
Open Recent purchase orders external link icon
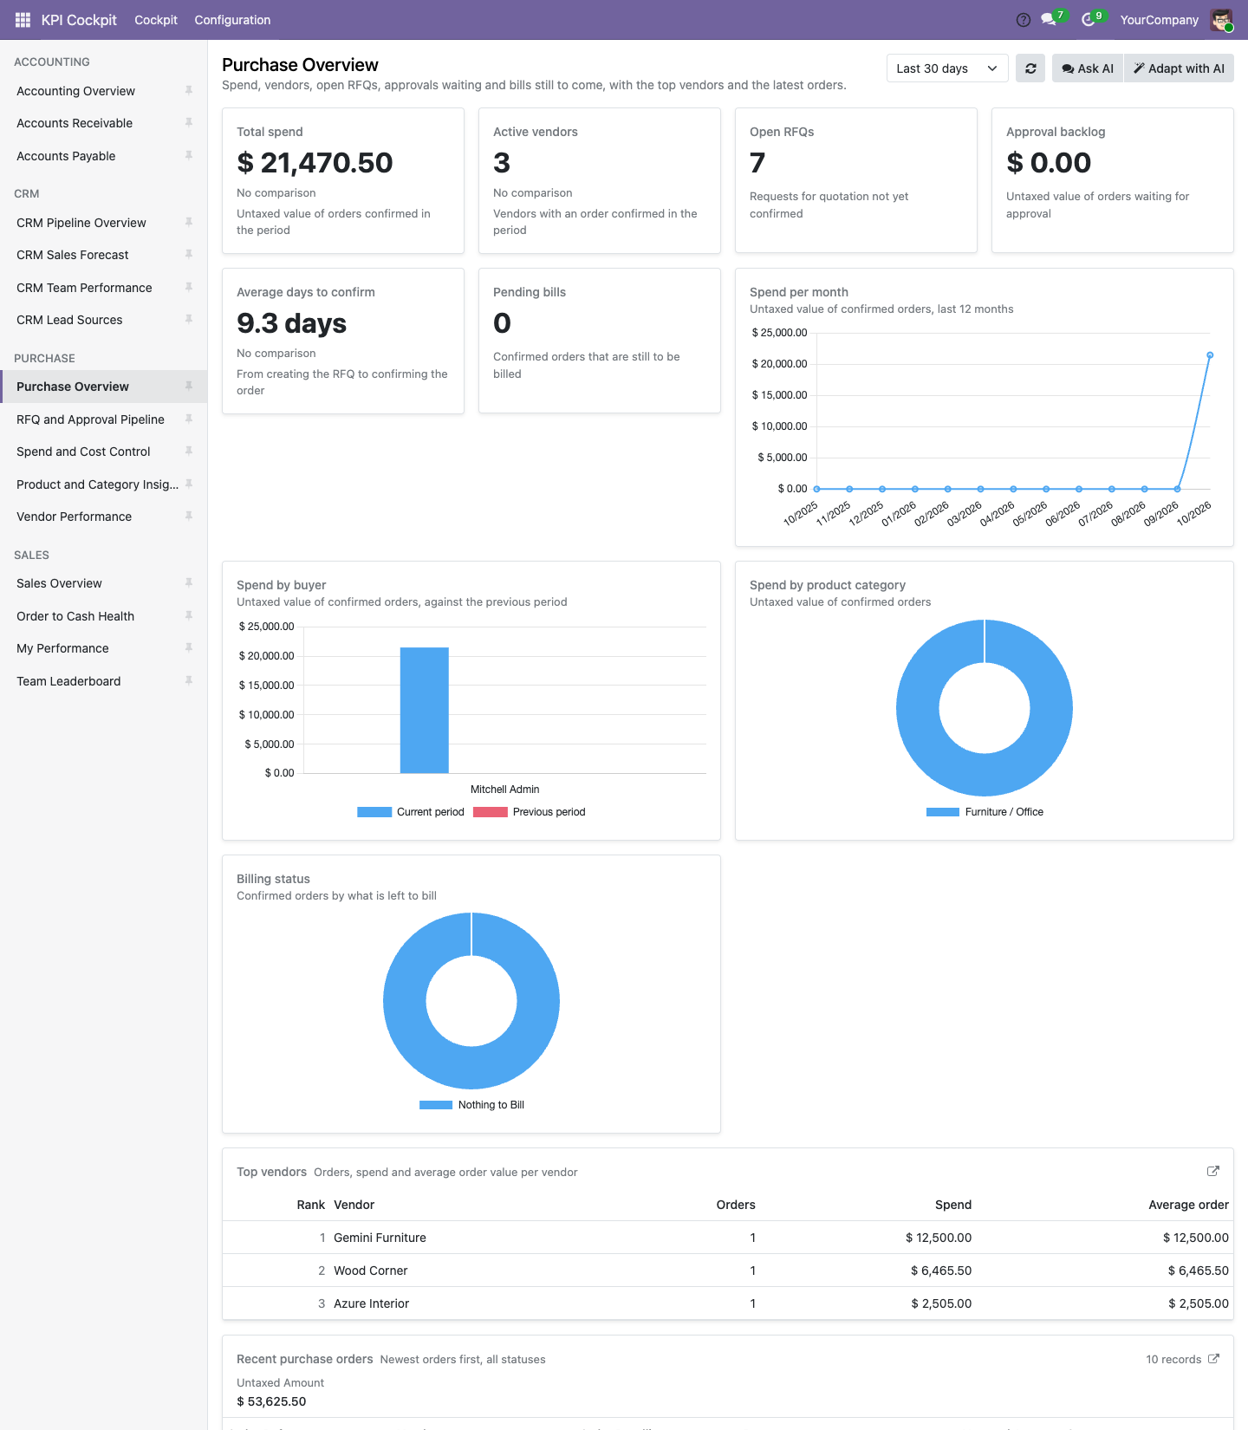coord(1213,1359)
